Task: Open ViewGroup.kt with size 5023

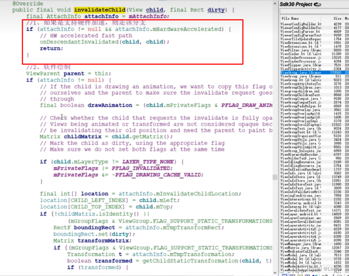Action: [314, 80]
